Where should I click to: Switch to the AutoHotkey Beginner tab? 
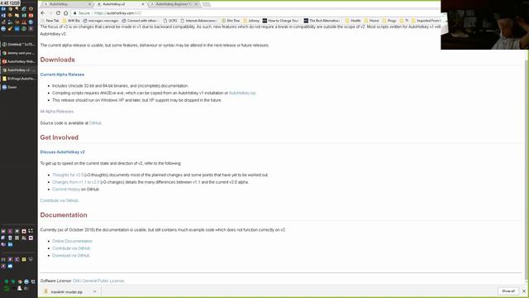click(x=172, y=4)
